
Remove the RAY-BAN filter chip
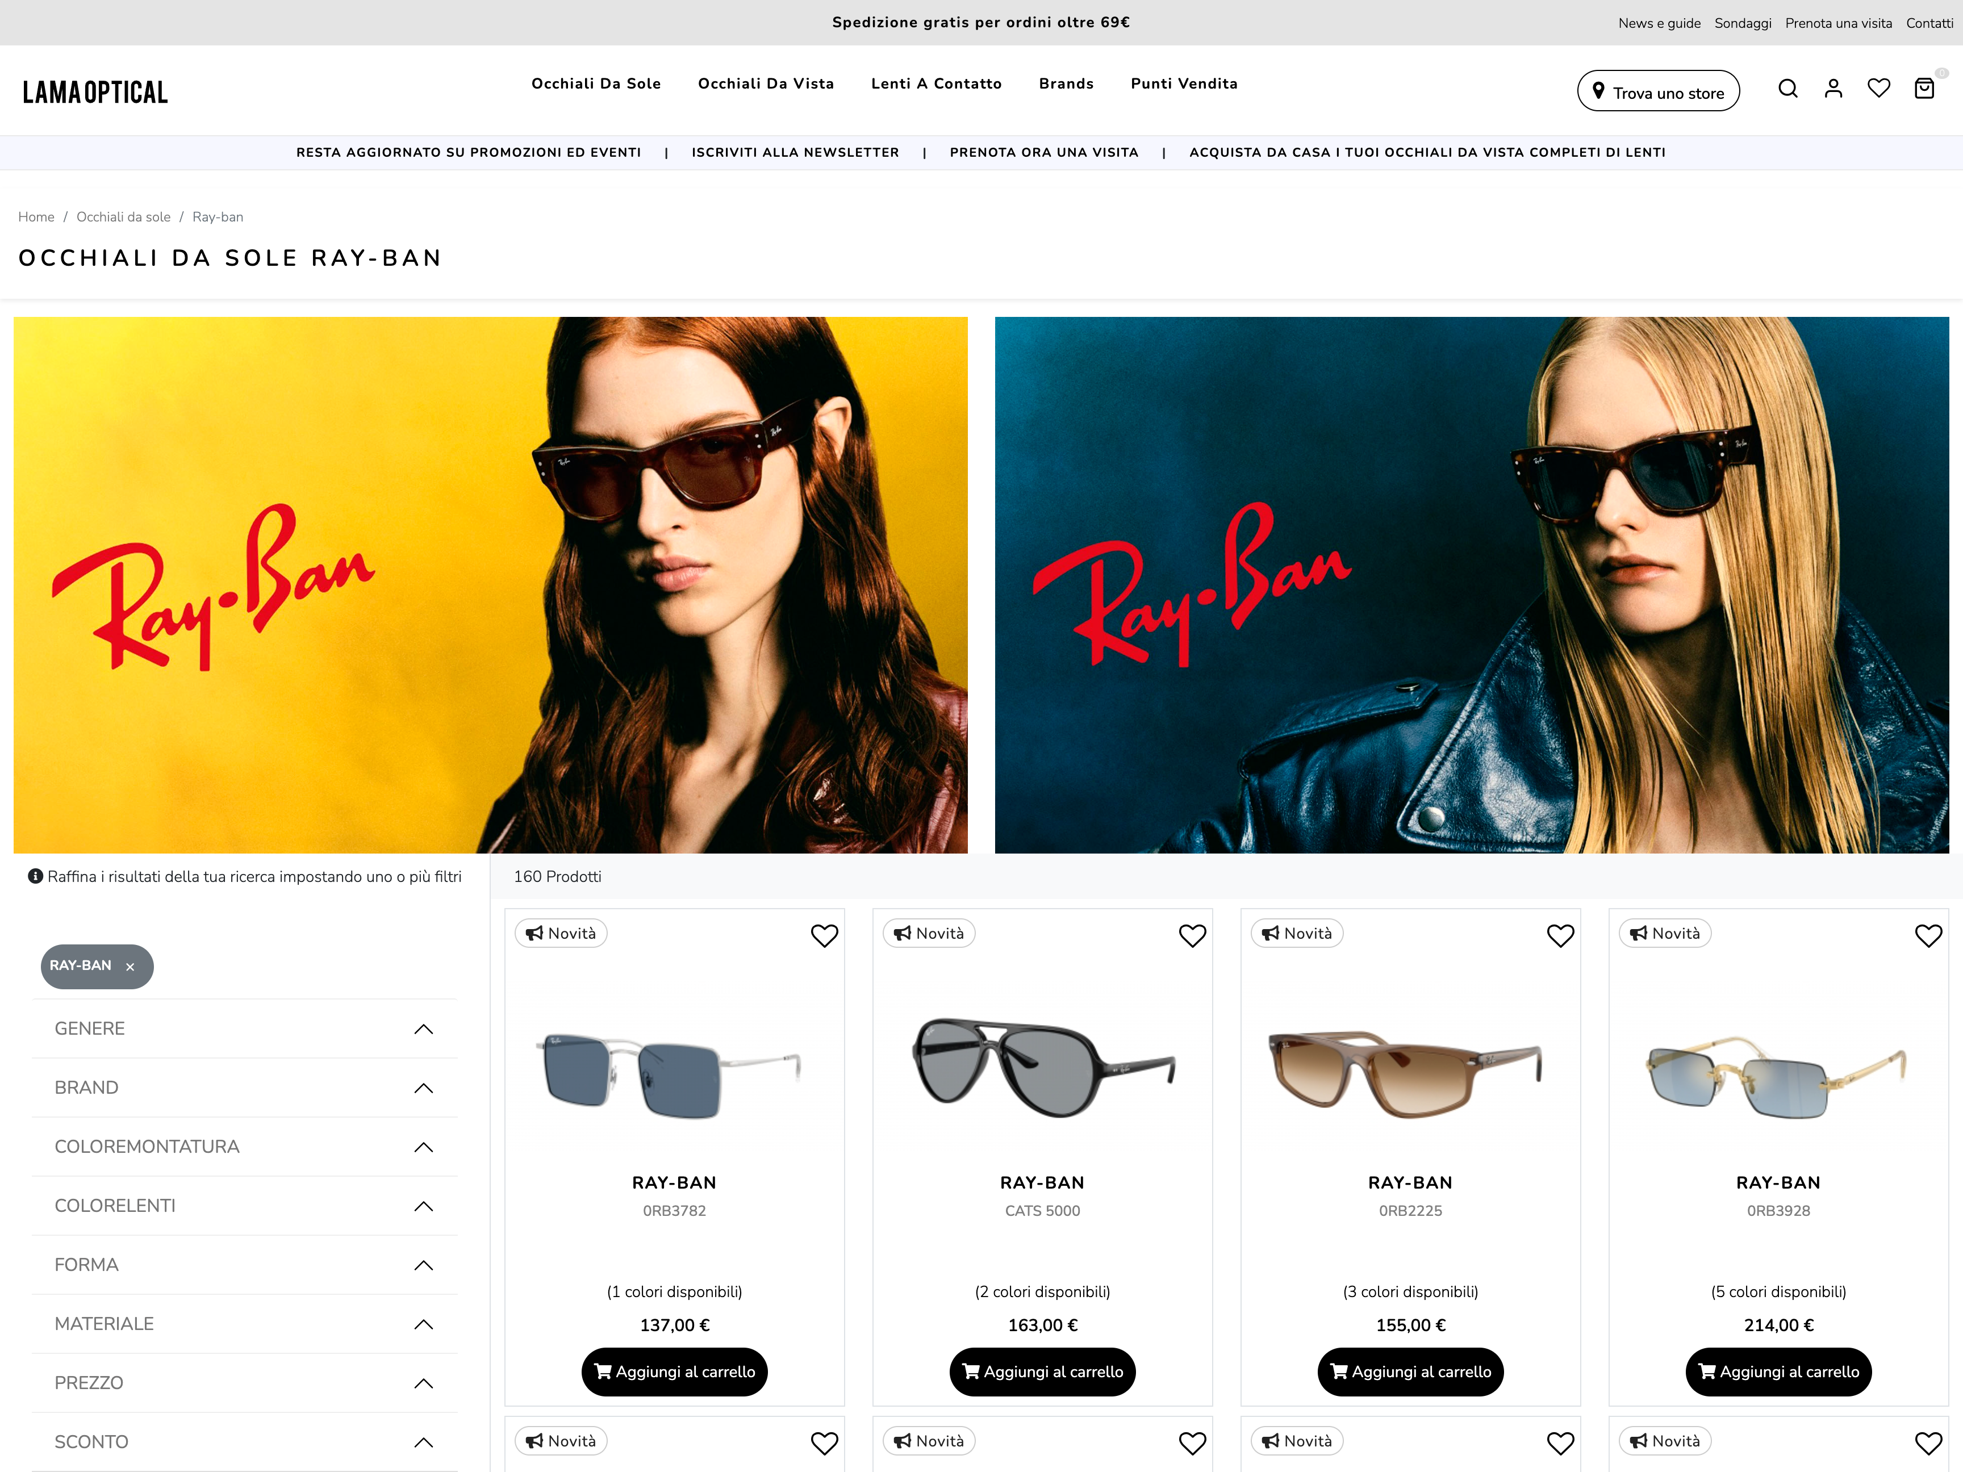[x=131, y=967]
